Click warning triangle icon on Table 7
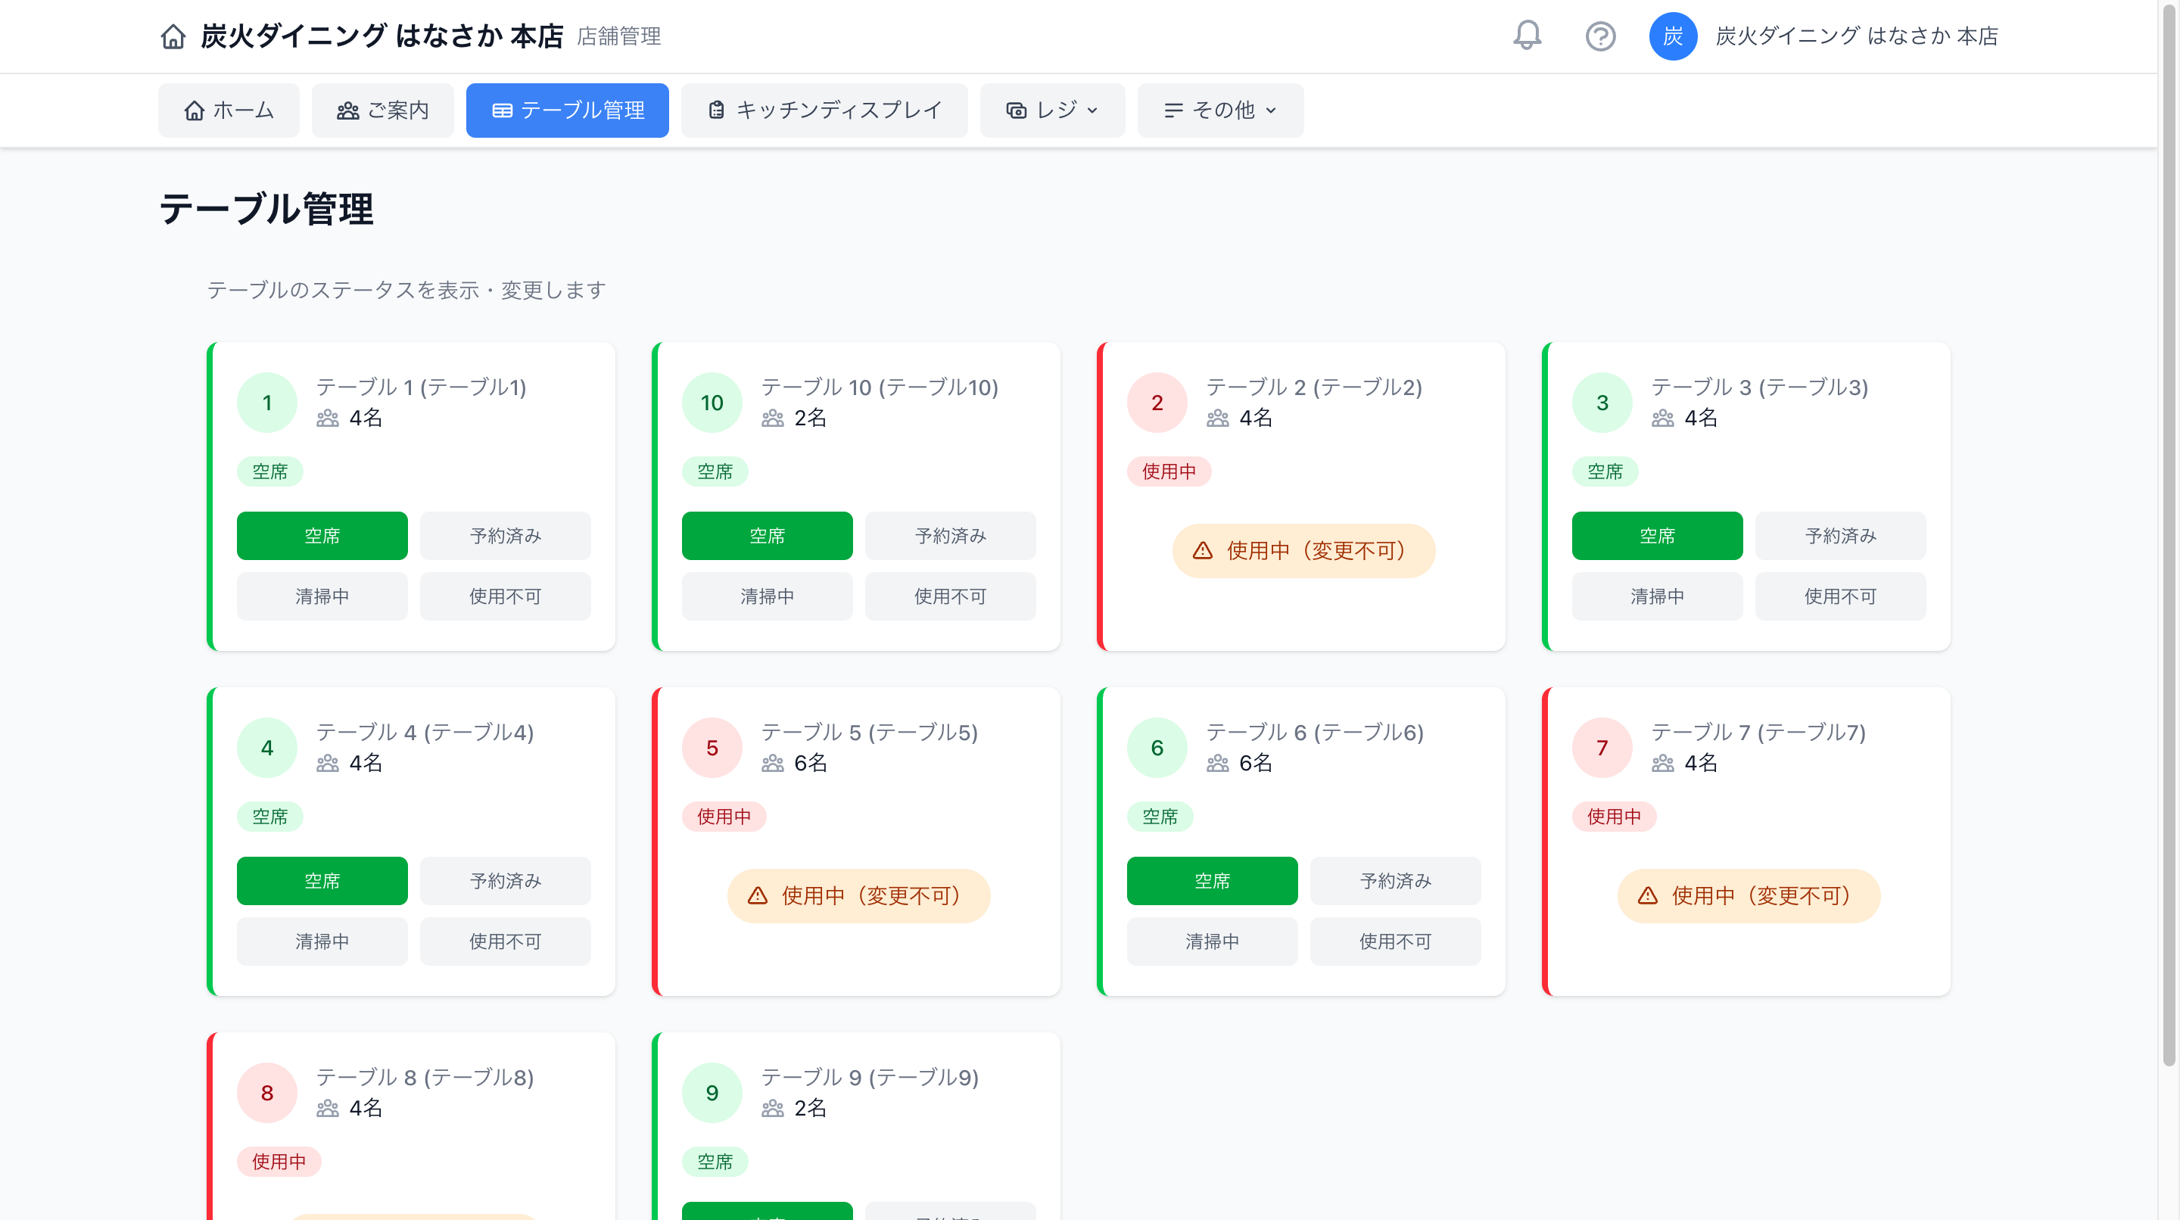 pyautogui.click(x=1648, y=896)
